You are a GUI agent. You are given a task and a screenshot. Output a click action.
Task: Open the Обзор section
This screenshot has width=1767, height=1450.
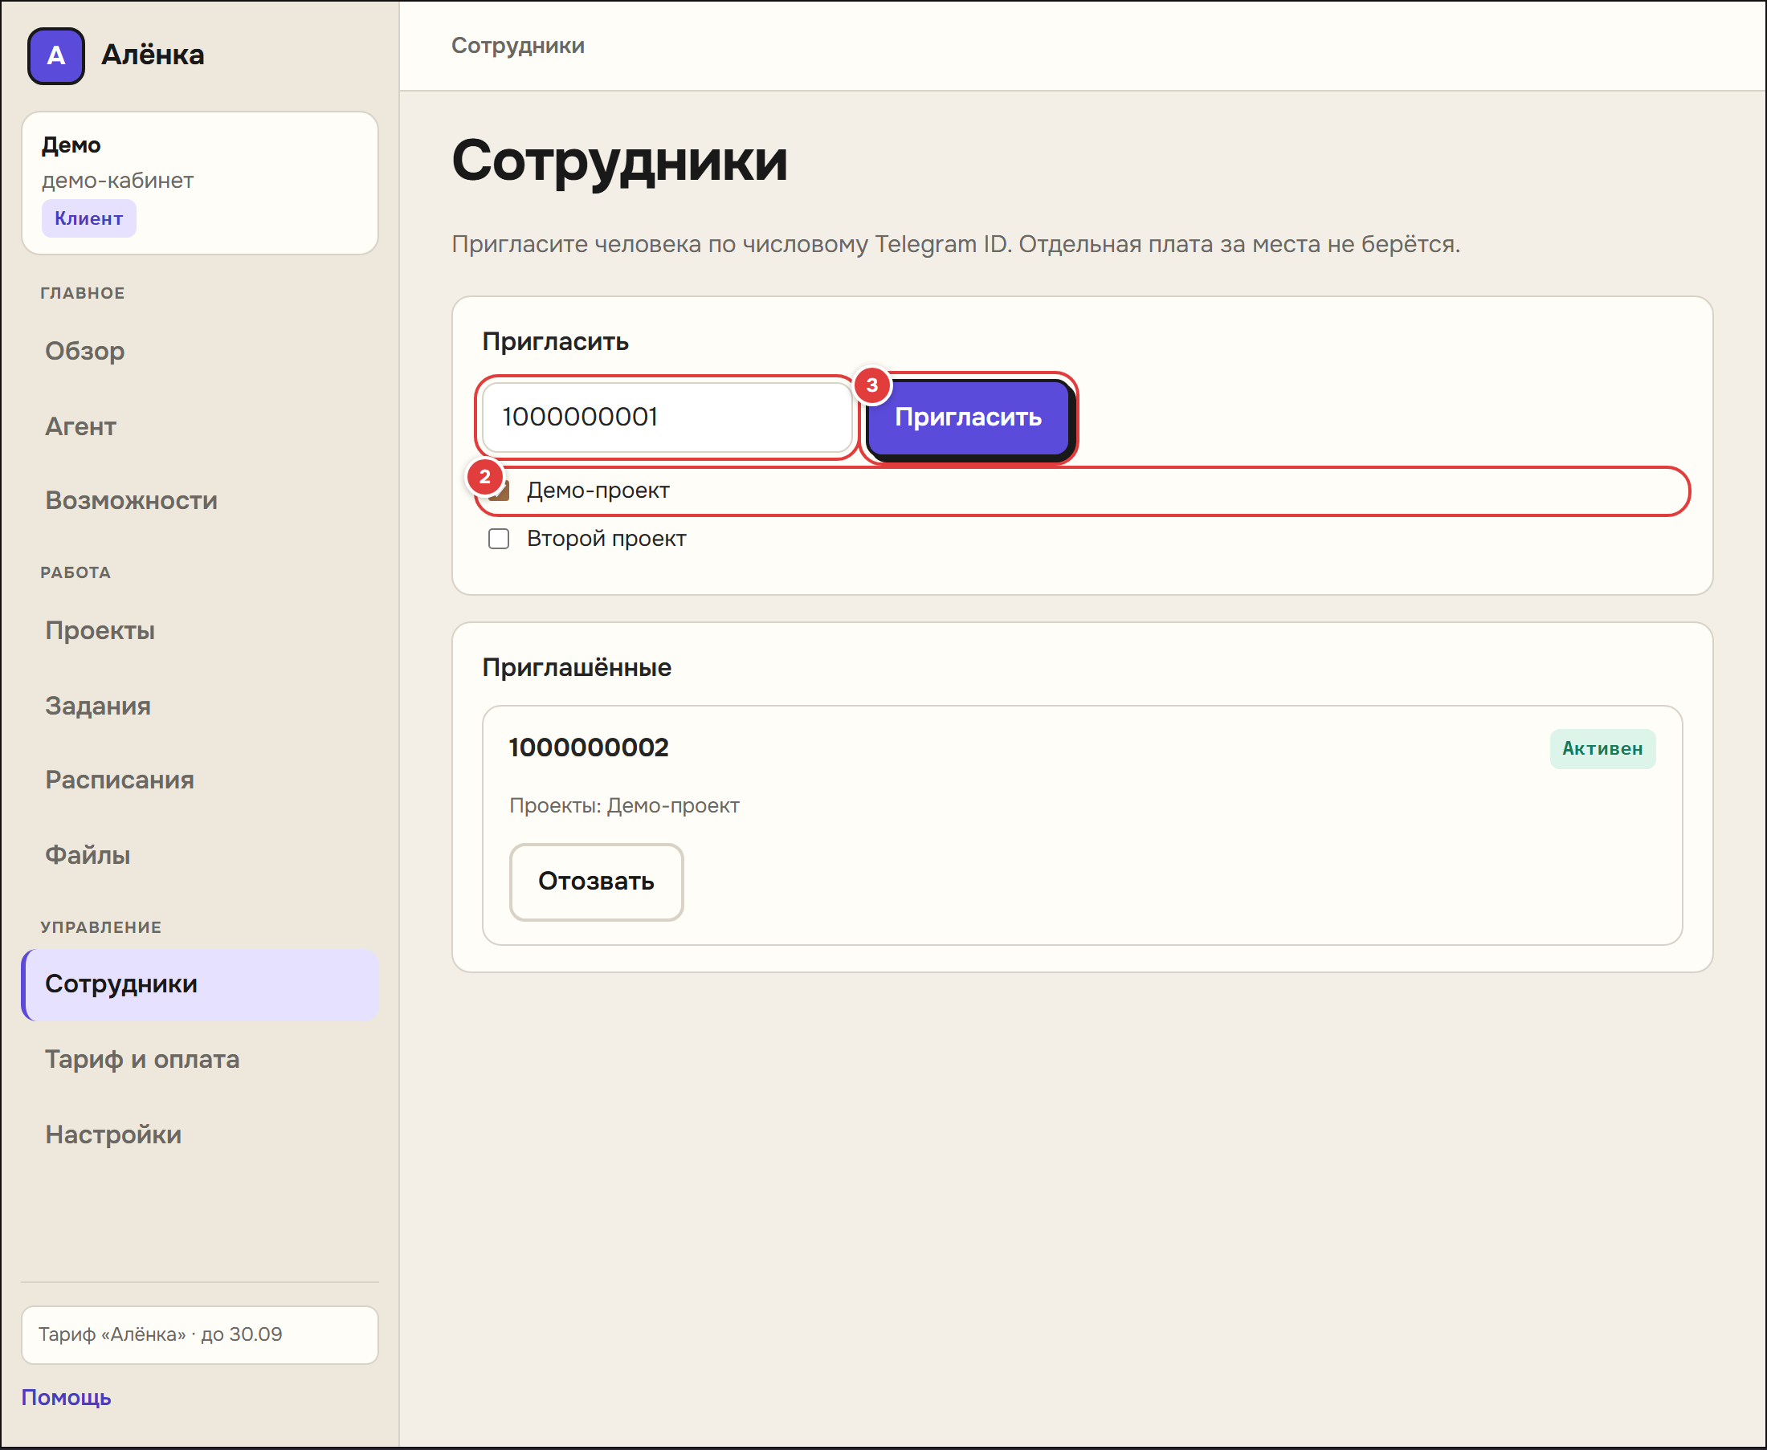click(x=84, y=351)
